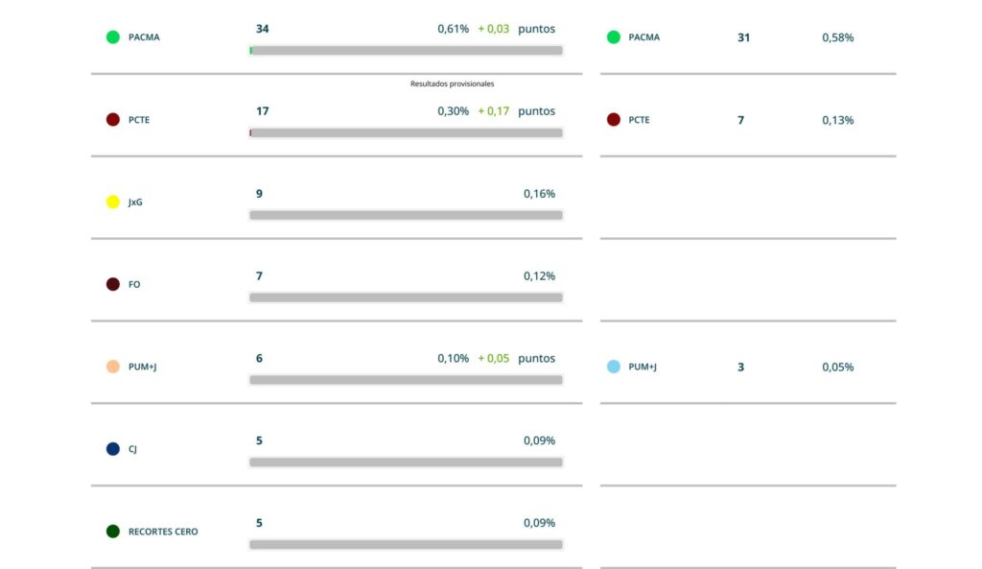The width and height of the screenshot is (982, 569).
Task: Click the JxG vote bar showing 0,16%
Action: (406, 215)
